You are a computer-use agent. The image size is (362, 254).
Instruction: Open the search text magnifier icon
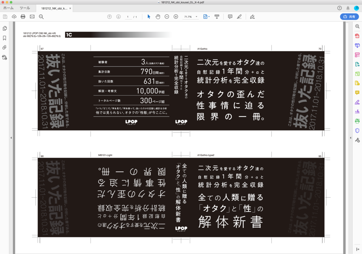coord(41,17)
